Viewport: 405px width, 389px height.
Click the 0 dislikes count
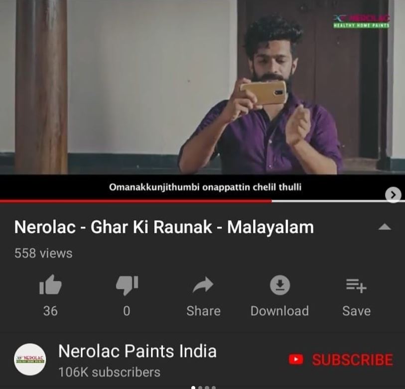click(127, 311)
